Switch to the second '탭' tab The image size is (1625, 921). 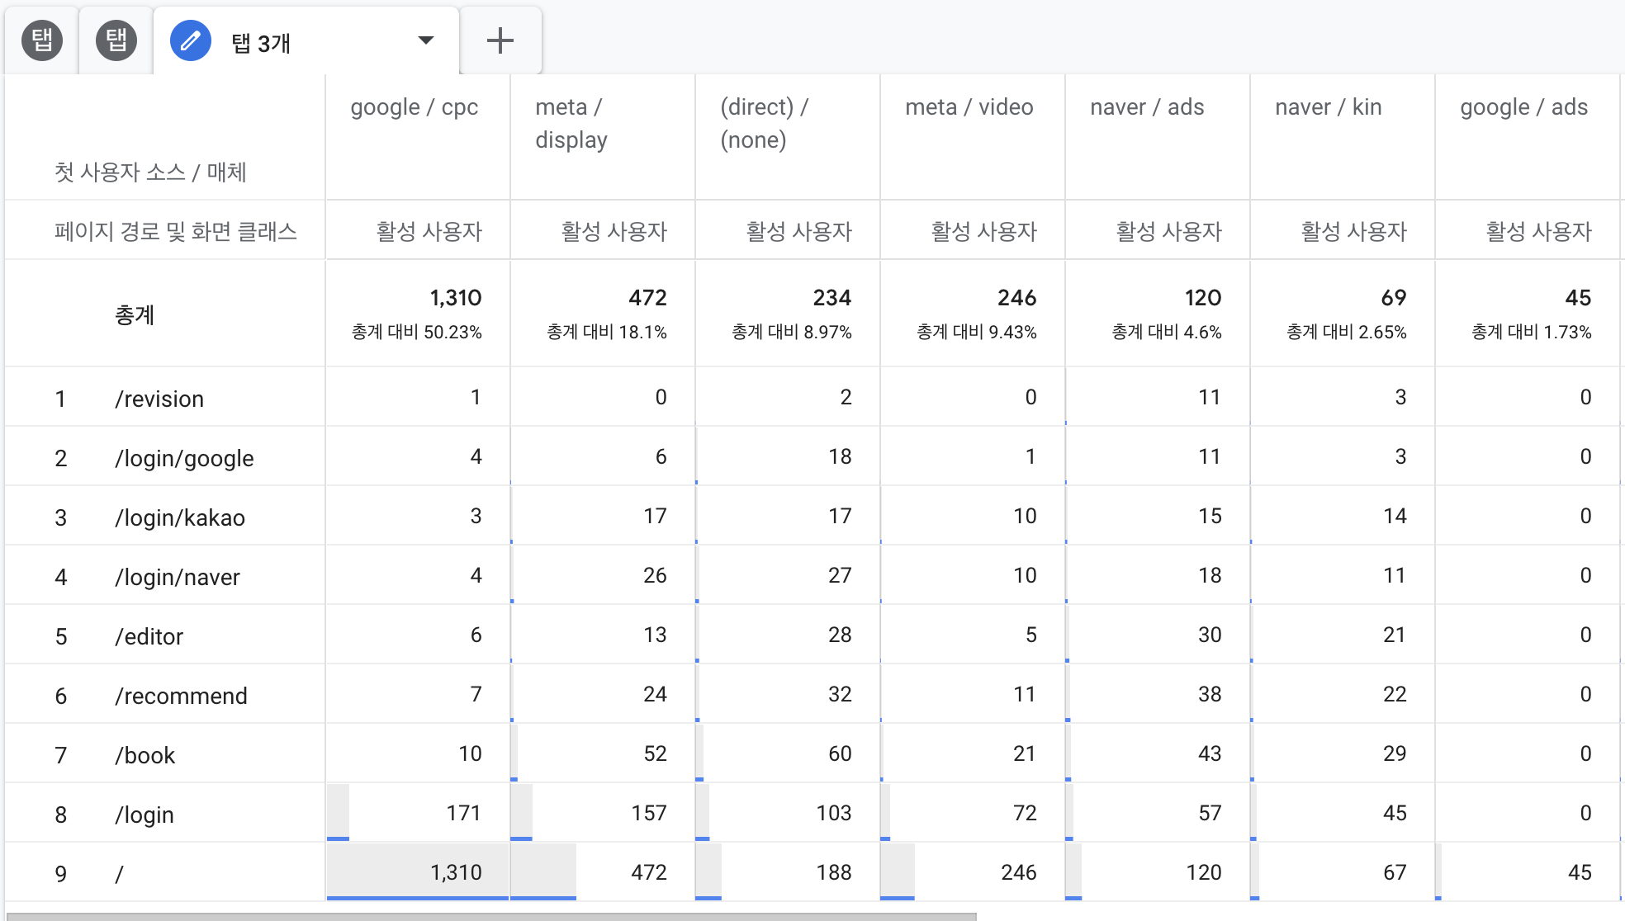[116, 40]
